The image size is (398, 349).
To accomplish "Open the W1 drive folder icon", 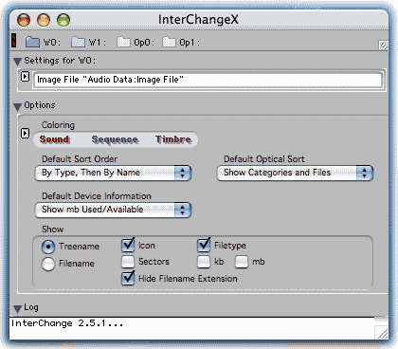I will 78,42.
